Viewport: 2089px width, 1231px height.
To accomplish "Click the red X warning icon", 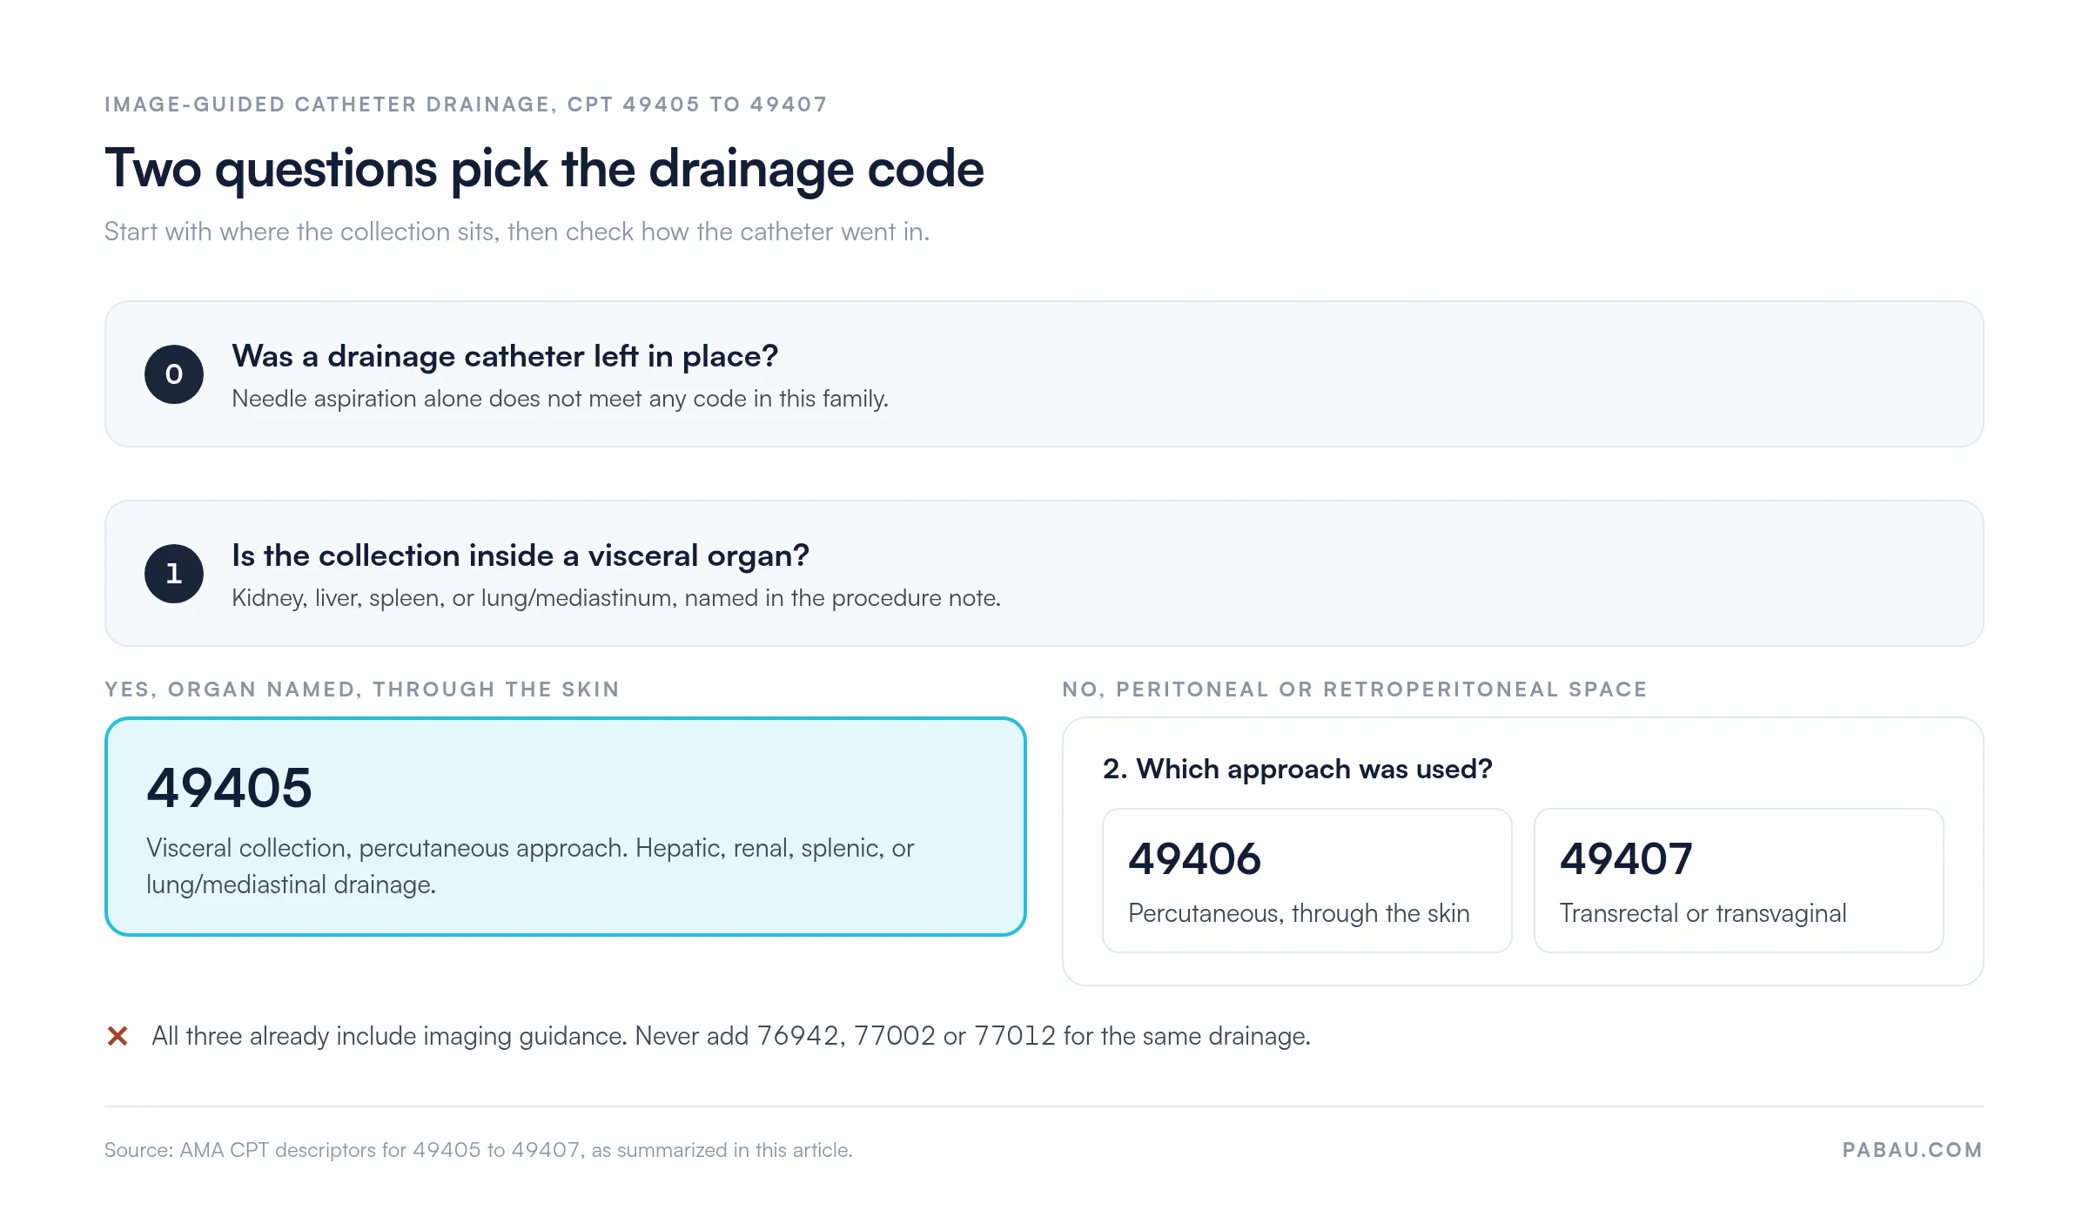I will 118,1036.
